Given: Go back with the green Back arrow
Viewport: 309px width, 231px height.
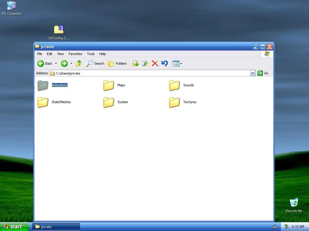Looking at the screenshot, I should [x=45, y=63].
